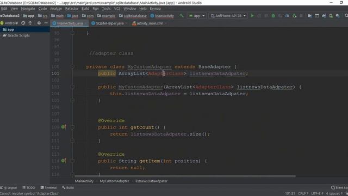Switch to SQLiteHelper.java editor tab
This screenshot has width=348, height=196.
pos(109,23)
